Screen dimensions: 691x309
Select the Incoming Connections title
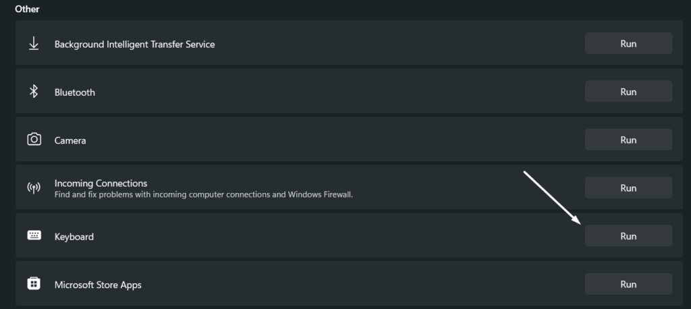[x=101, y=183]
